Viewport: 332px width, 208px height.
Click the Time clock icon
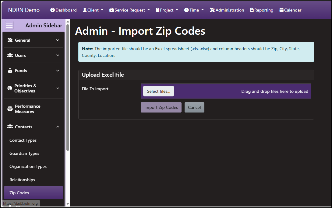click(186, 10)
